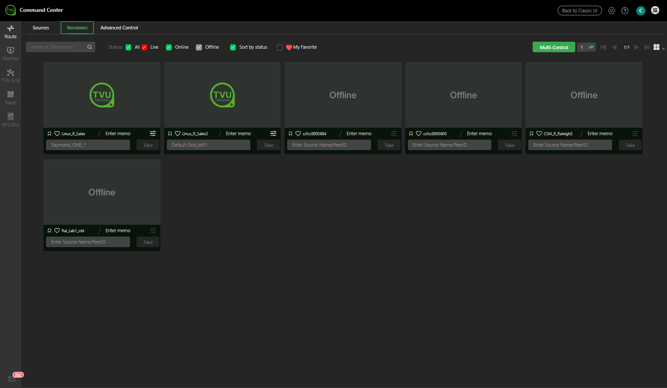Switch to the Receivers tab

click(77, 28)
